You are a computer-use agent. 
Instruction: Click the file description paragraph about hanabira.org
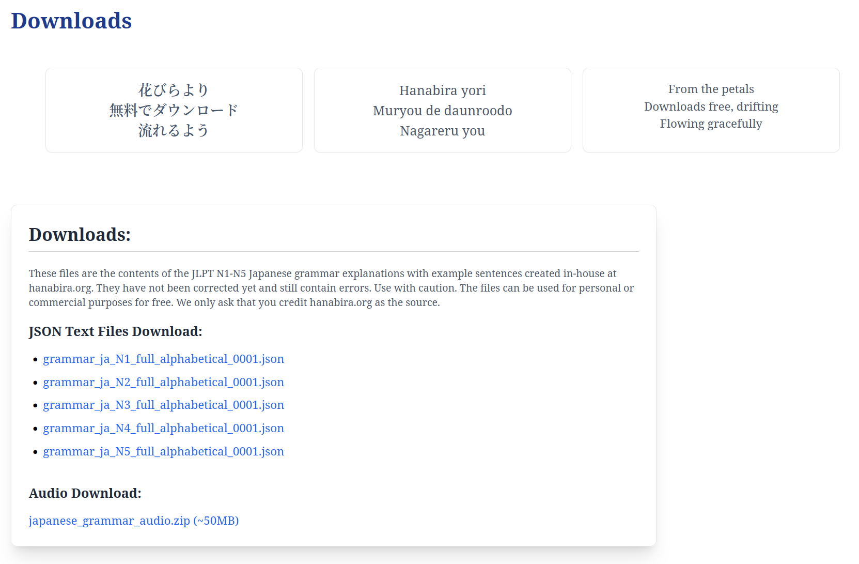pyautogui.click(x=331, y=288)
